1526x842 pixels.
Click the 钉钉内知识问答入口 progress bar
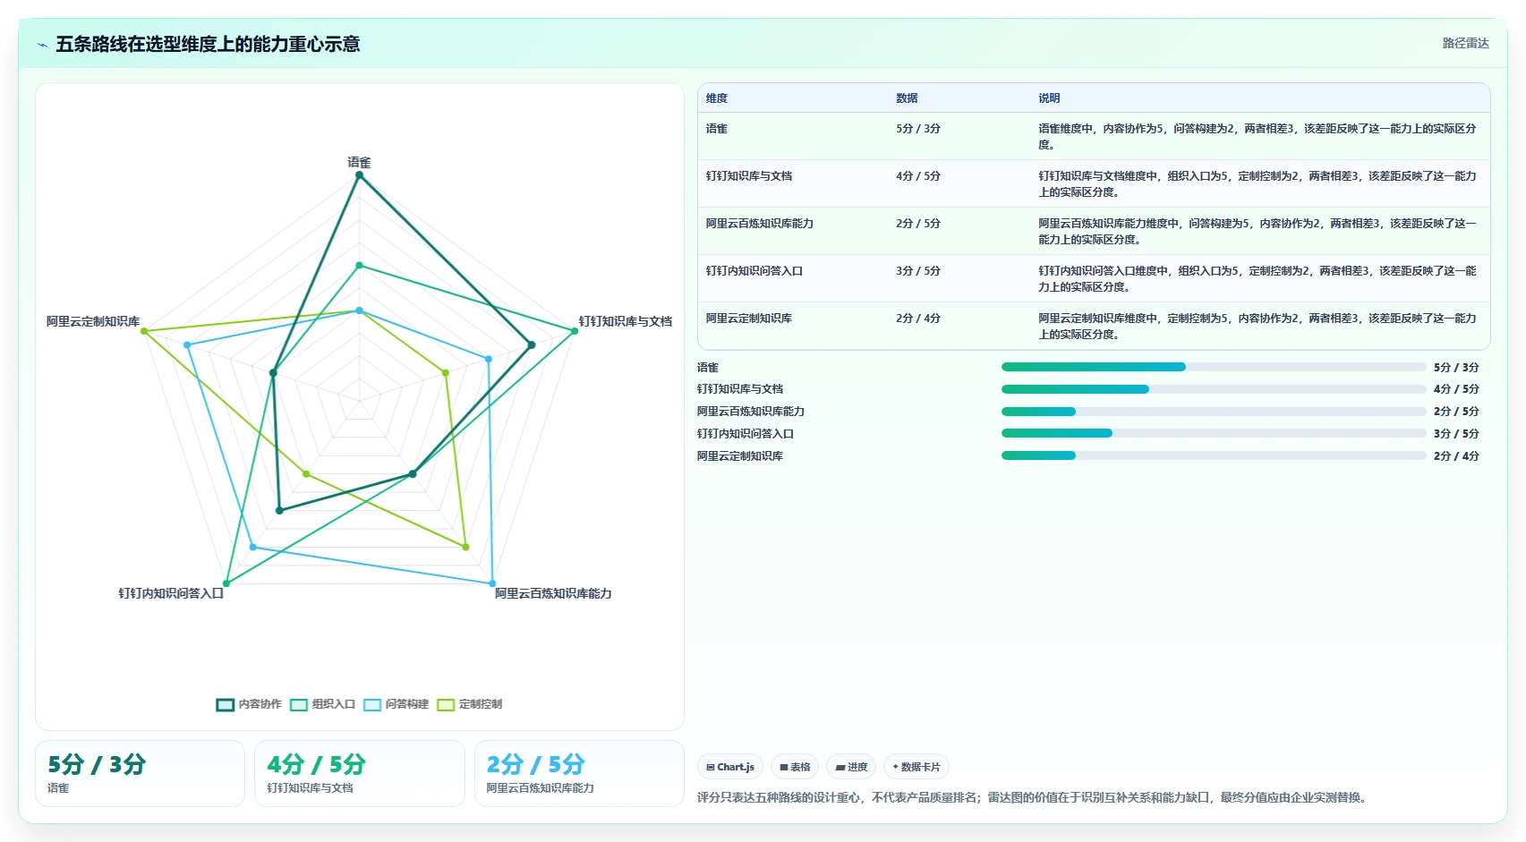[x=1213, y=433]
